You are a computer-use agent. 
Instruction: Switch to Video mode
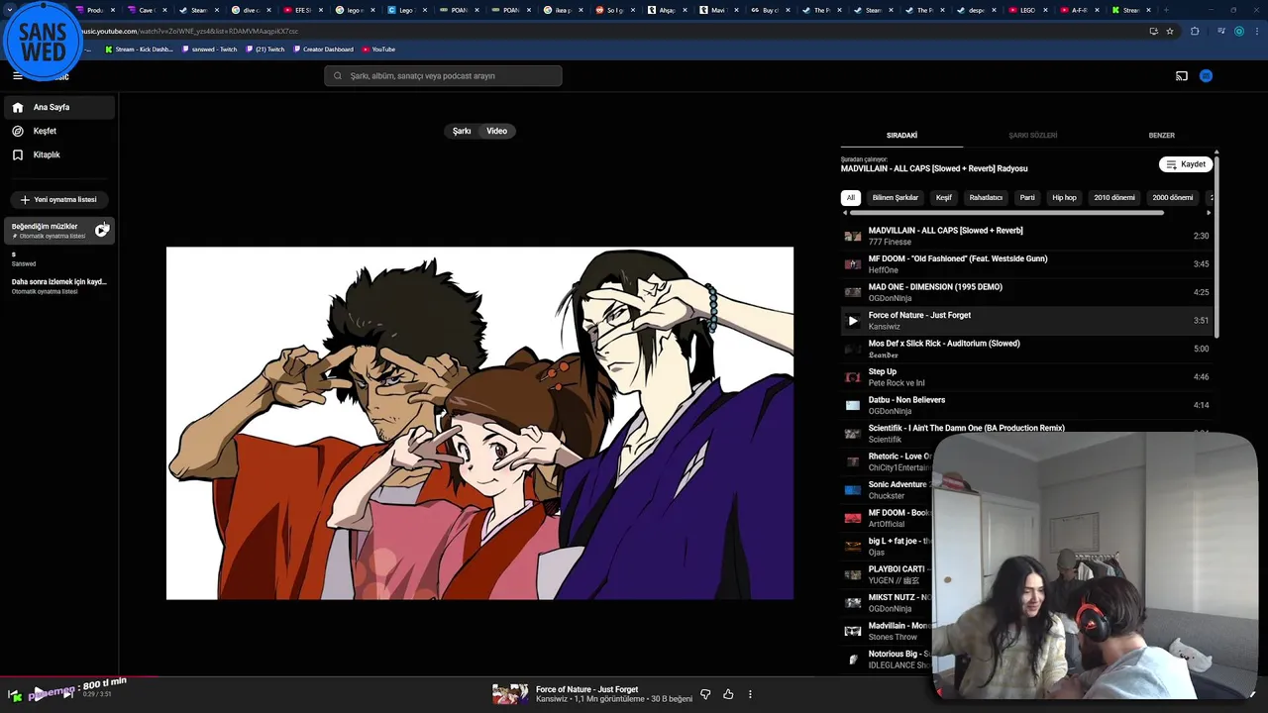(x=497, y=131)
